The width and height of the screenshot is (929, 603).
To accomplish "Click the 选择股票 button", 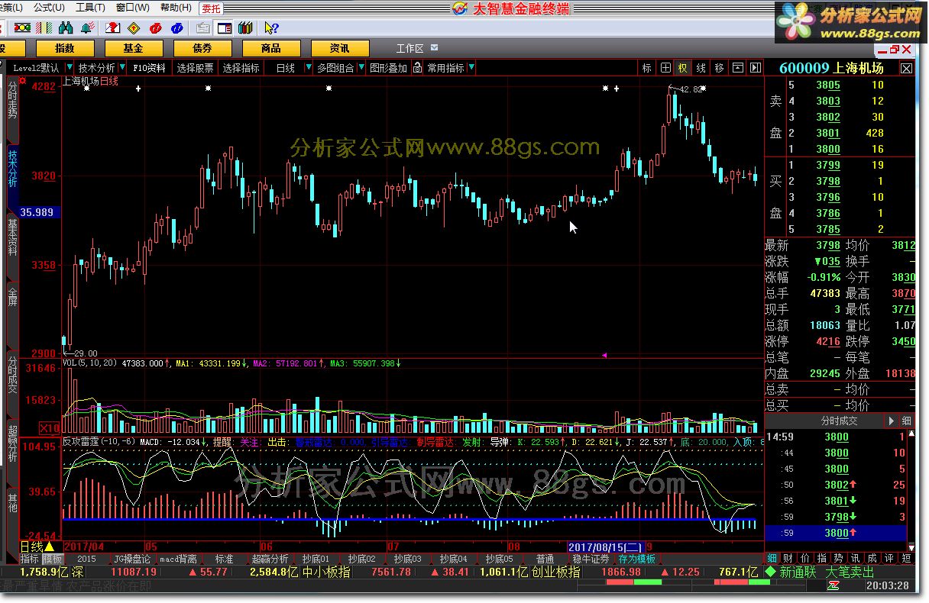I will [x=196, y=68].
